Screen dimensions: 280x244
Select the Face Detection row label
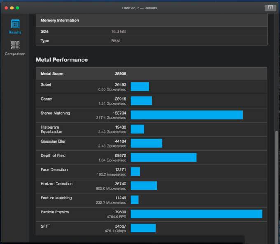tap(54, 170)
